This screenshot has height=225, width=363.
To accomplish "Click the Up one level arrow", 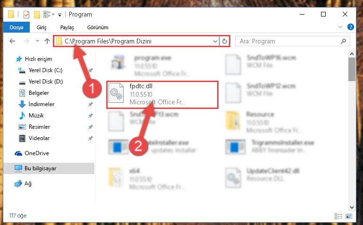I will (47, 41).
